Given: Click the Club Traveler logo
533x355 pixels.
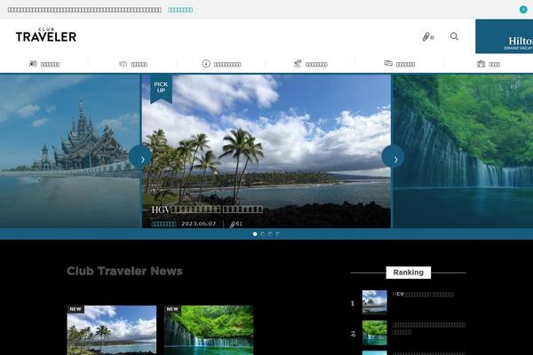Looking at the screenshot, I should [x=46, y=35].
